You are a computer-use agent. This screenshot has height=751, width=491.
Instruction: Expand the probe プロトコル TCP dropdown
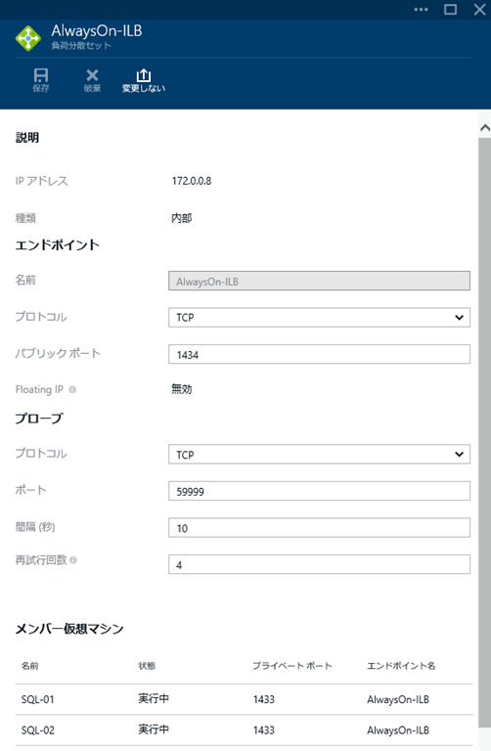(319, 455)
